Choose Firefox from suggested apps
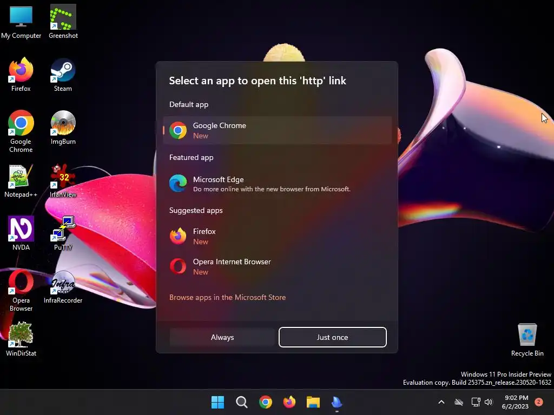The image size is (554, 415). click(278, 237)
